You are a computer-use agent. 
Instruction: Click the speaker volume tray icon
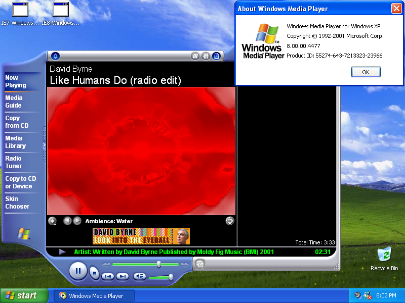click(357, 295)
